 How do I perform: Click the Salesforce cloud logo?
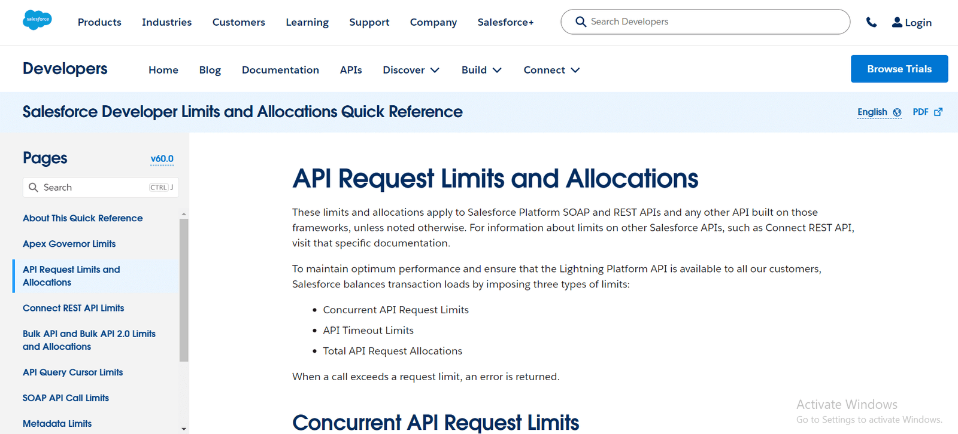click(x=37, y=20)
